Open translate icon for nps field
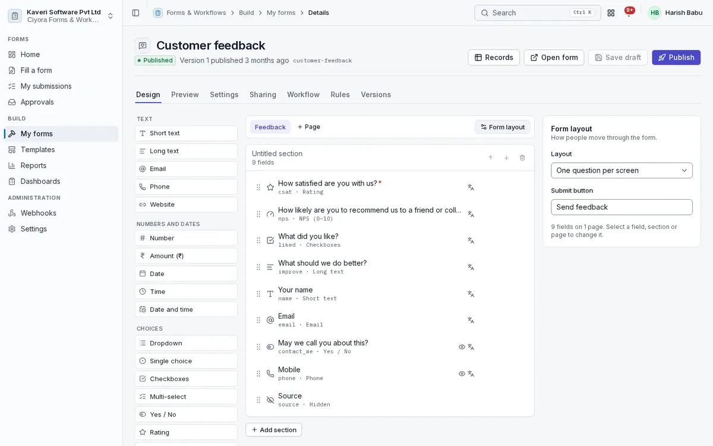Viewport: 713px width, 446px height. coord(471,214)
